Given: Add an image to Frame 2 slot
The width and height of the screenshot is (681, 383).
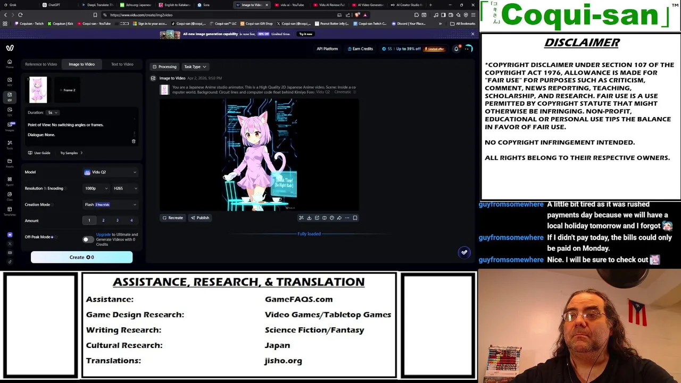Looking at the screenshot, I should pos(68,90).
